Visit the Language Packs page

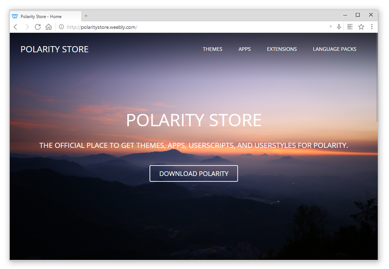334,49
